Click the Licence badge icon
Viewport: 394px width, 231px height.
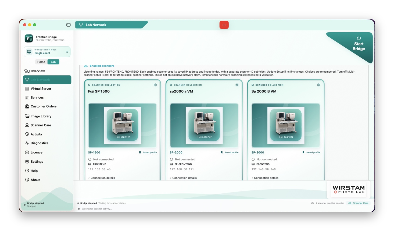click(27, 152)
